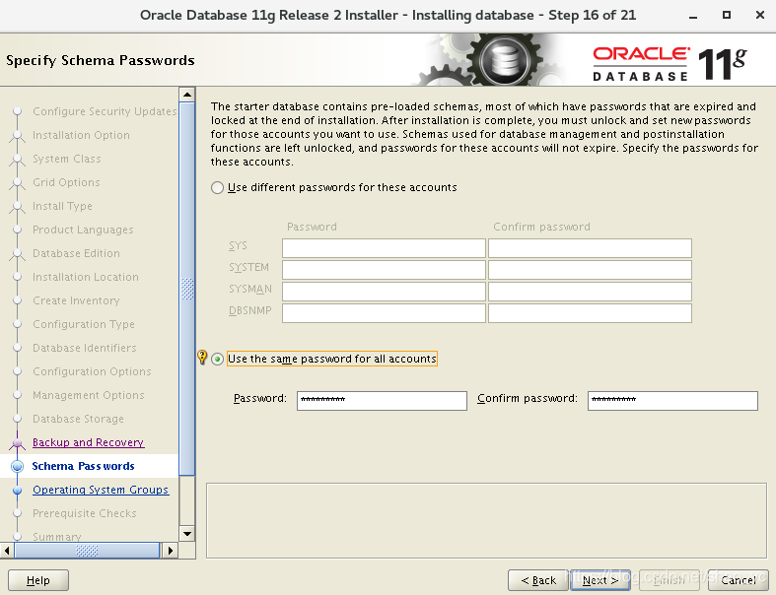776x595 pixels.
Task: Click the Database Storage step
Action: pyautogui.click(x=78, y=419)
